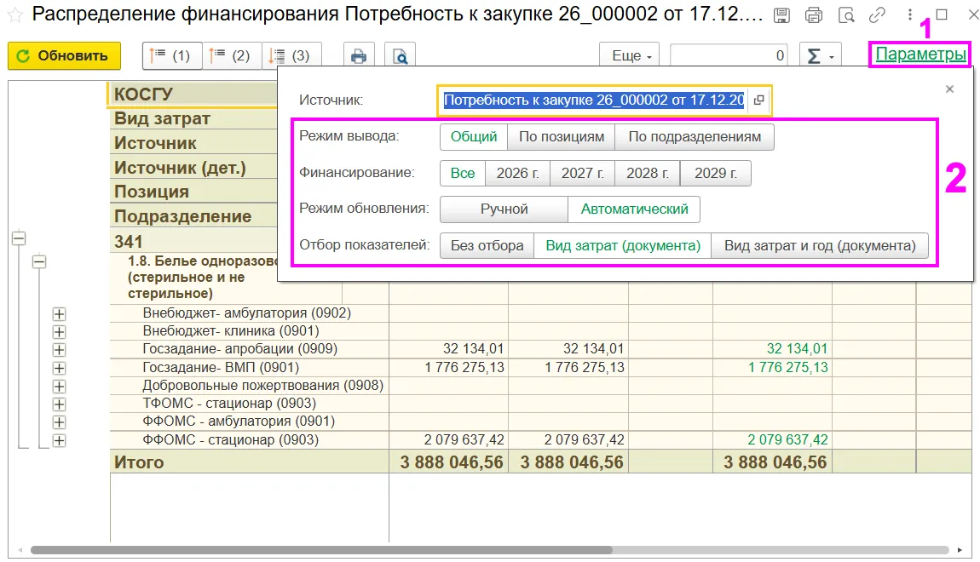980x562 pixels.
Task: Expand Внебюджет- амбулатория (0902) row
Action: 59,314
